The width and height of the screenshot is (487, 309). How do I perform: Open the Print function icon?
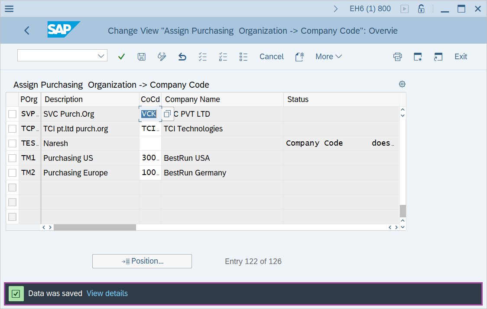click(397, 56)
